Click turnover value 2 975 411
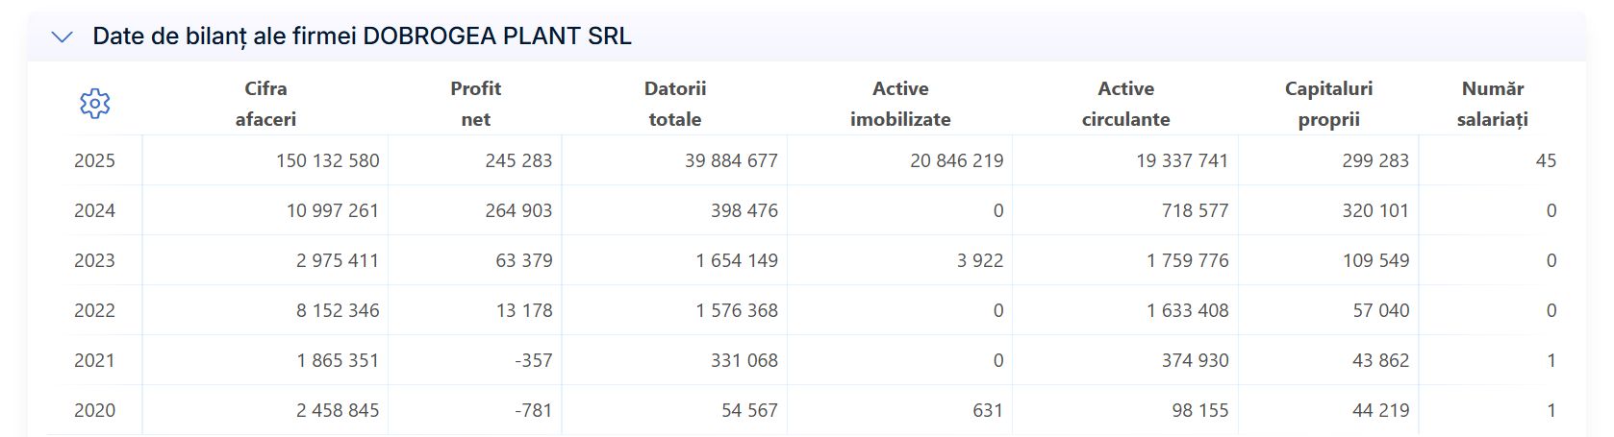This screenshot has width=1614, height=437. tap(338, 260)
